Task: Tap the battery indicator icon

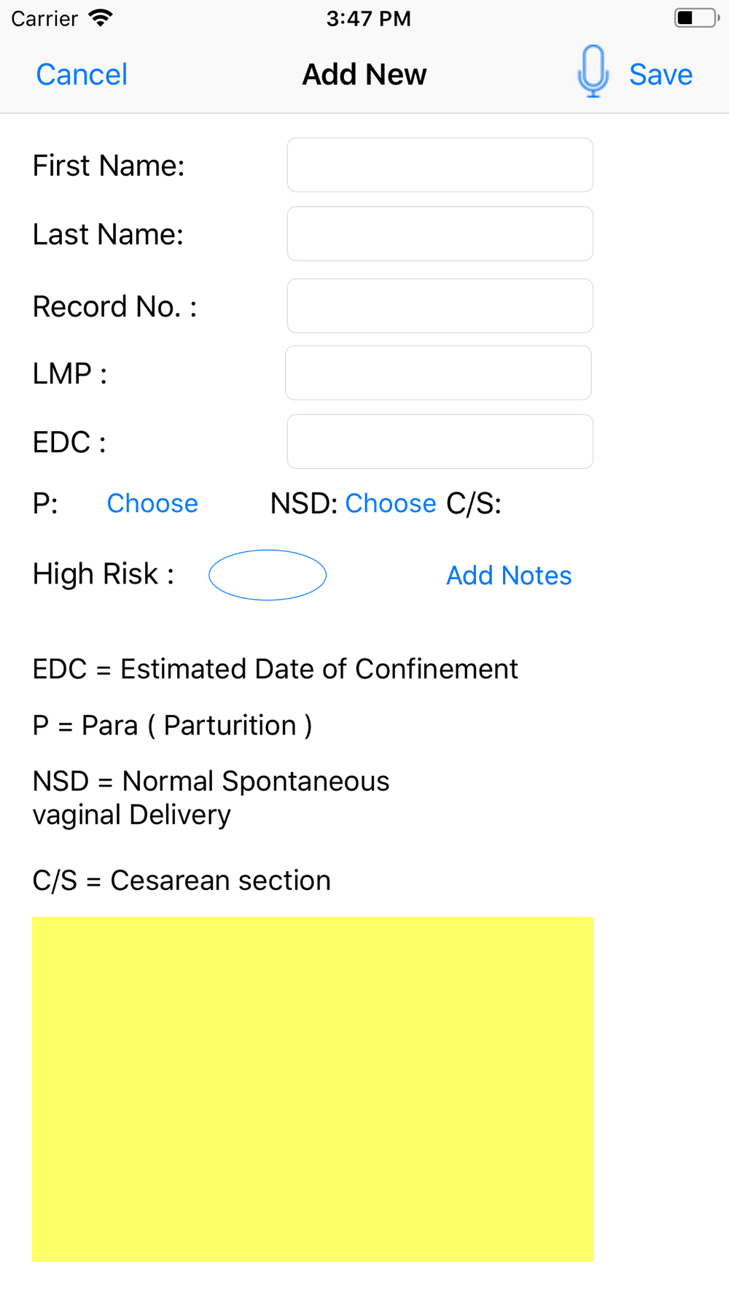Action: pyautogui.click(x=695, y=18)
